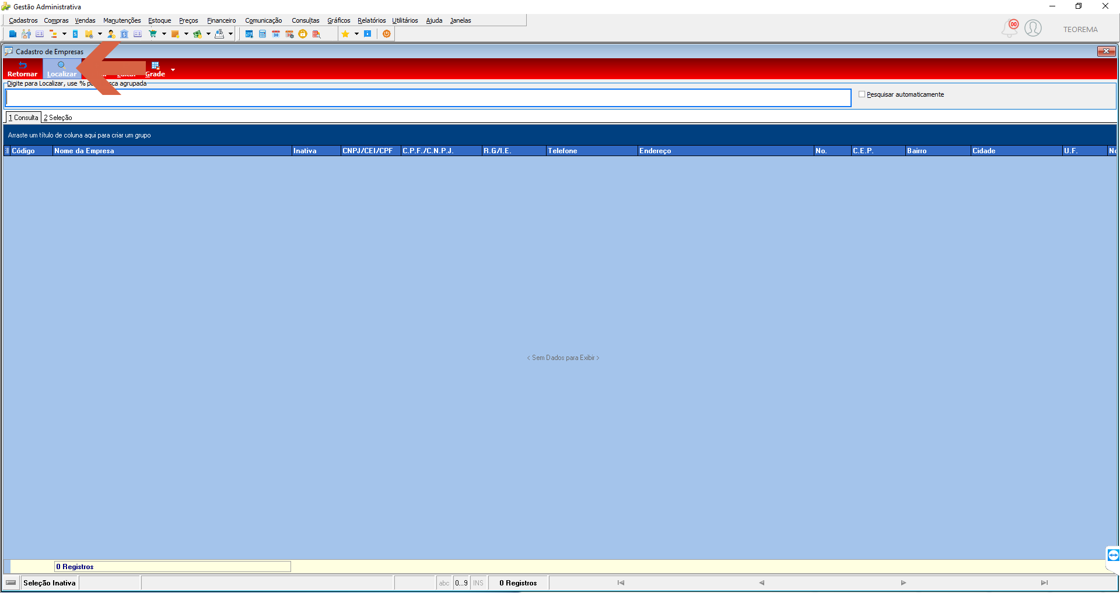Click the user profile avatar icon
This screenshot has height=593, width=1120.
click(x=1033, y=28)
